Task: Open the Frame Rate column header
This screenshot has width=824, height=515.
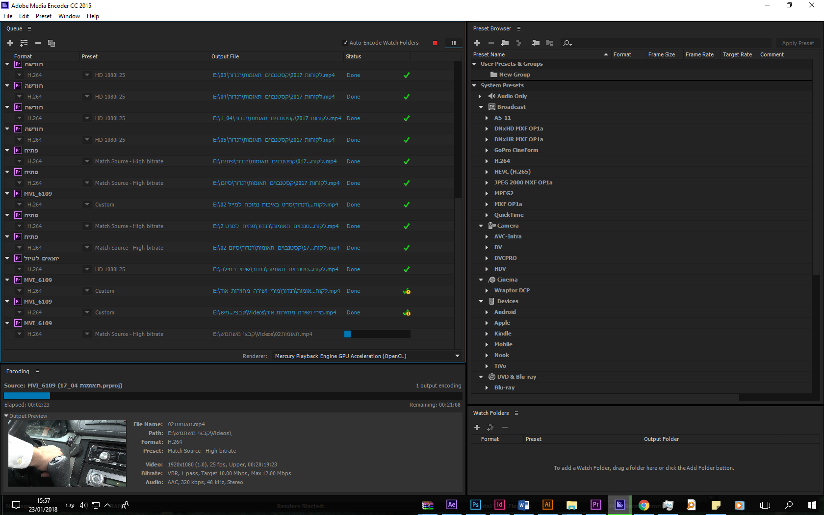Action: [x=699, y=54]
